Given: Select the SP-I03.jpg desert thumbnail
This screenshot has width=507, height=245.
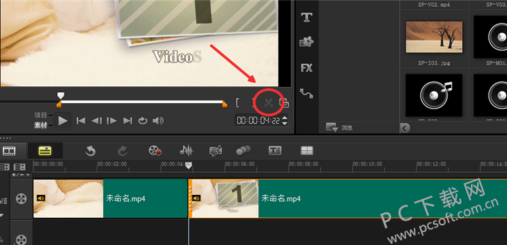Looking at the screenshot, I should click(434, 37).
